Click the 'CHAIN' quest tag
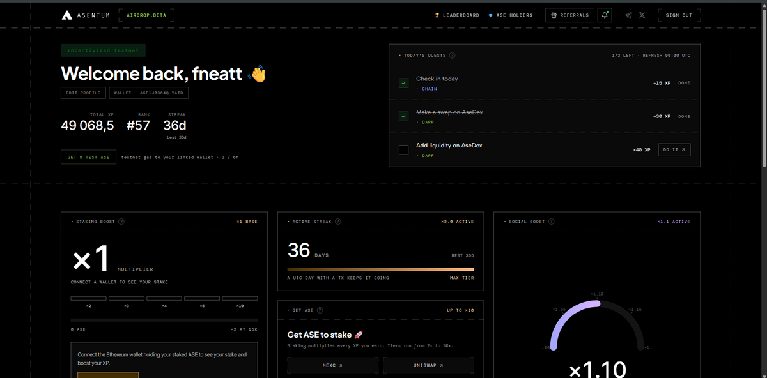767x378 pixels. (430, 89)
